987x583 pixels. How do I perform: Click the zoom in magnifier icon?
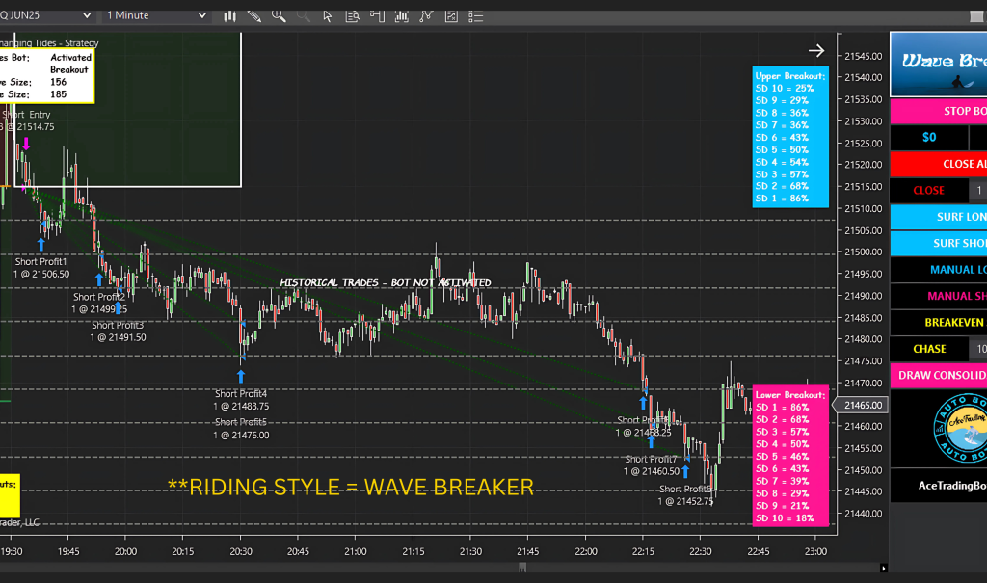coord(279,16)
